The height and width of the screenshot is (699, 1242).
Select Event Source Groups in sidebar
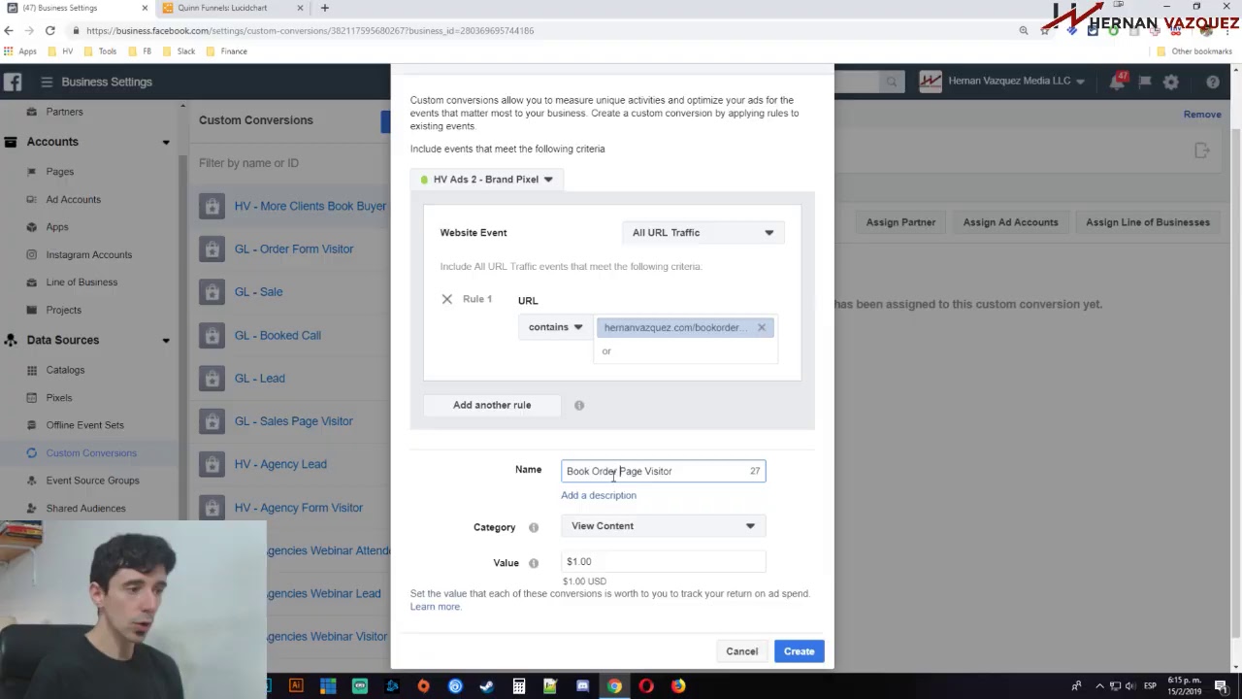tap(92, 481)
